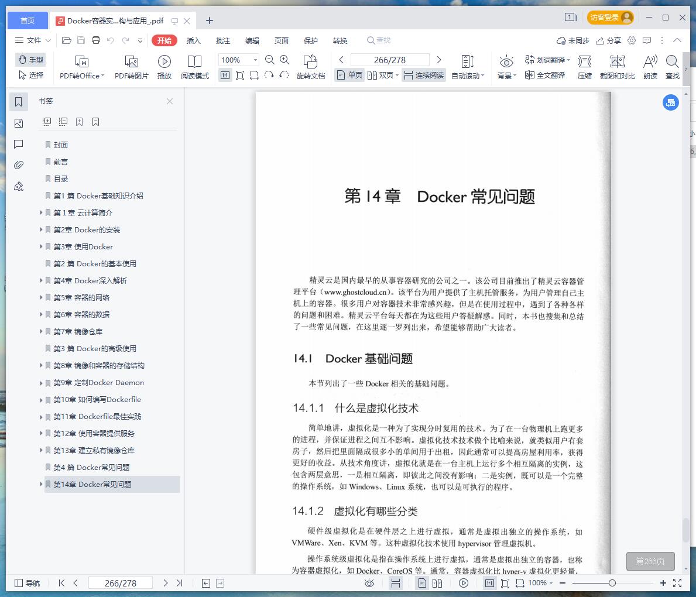Start slideshow with 播放 button
The image size is (696, 597).
(164, 67)
